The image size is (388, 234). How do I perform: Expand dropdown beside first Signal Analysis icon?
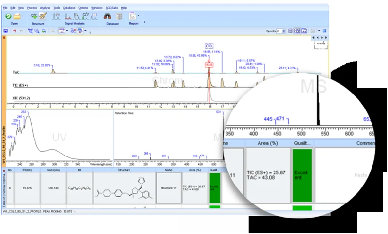[x=62, y=16]
